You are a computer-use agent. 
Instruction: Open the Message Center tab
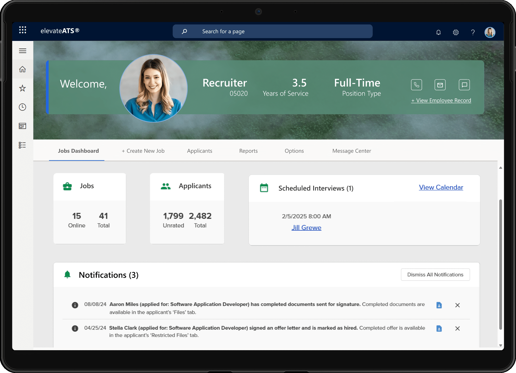(x=351, y=151)
